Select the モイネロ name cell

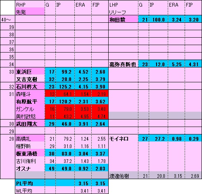click(123, 138)
